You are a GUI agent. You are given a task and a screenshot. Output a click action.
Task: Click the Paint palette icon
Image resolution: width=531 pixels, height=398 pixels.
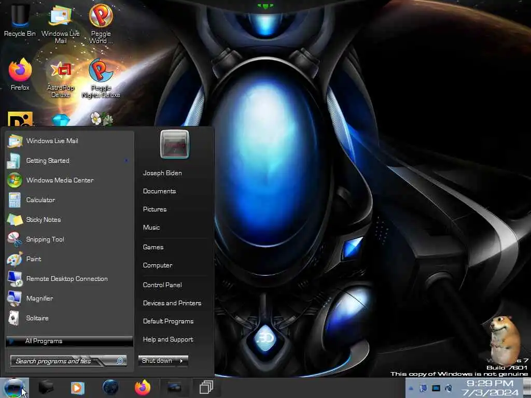15,259
